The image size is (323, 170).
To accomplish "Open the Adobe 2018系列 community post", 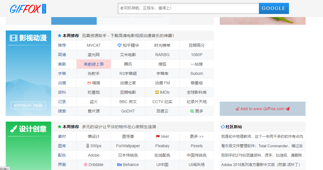I will click(261, 165).
